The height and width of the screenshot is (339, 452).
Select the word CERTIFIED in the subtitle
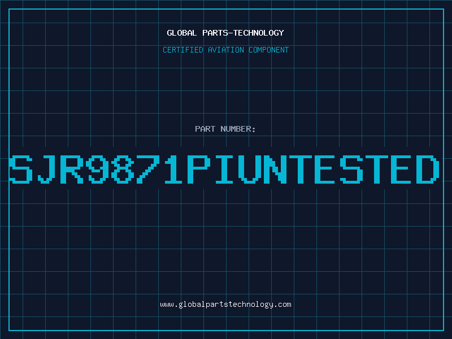pyautogui.click(x=183, y=50)
